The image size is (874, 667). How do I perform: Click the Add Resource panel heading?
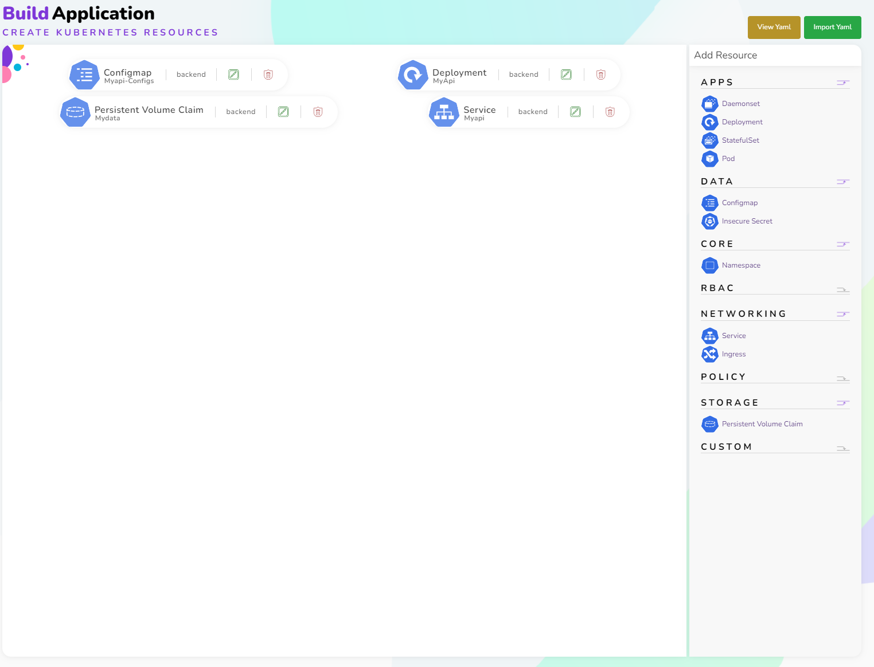[725, 55]
